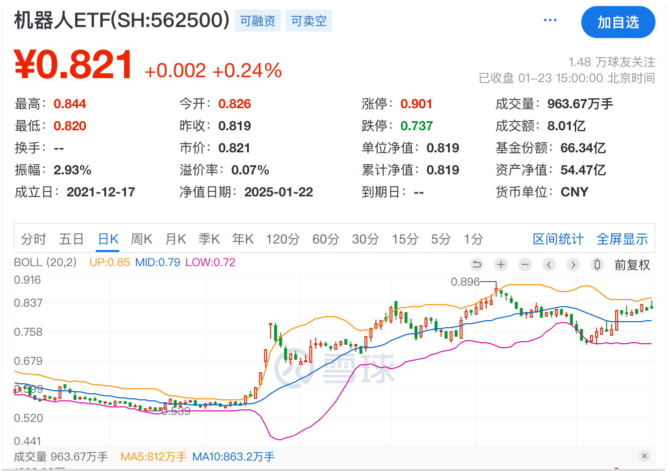The height and width of the screenshot is (471, 667).
Task: Open 区间统计 range statistics
Action: click(558, 239)
